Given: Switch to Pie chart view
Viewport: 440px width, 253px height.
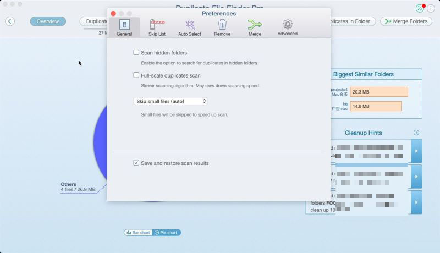Looking at the screenshot, I should click(167, 233).
